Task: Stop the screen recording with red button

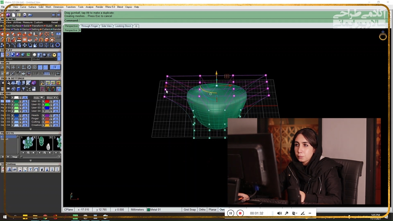Action: click(x=240, y=213)
